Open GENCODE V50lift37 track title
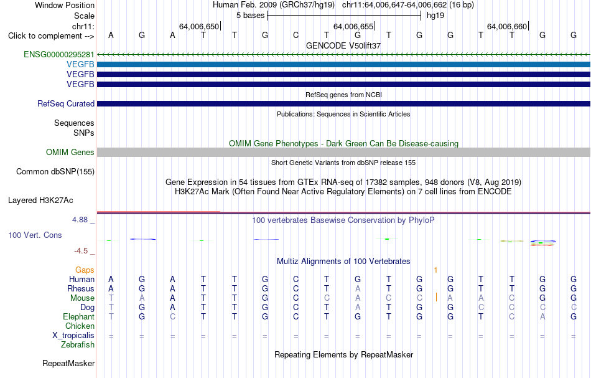The height and width of the screenshot is (378, 591). (x=343, y=45)
